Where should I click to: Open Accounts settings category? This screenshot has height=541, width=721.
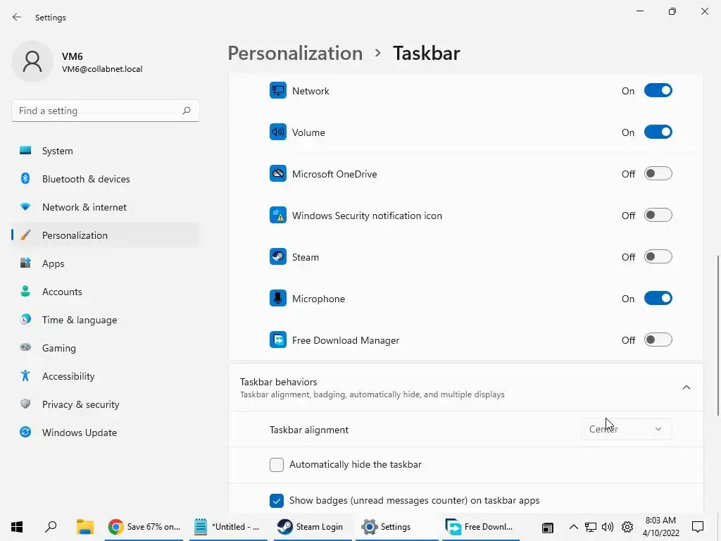(x=106, y=292)
